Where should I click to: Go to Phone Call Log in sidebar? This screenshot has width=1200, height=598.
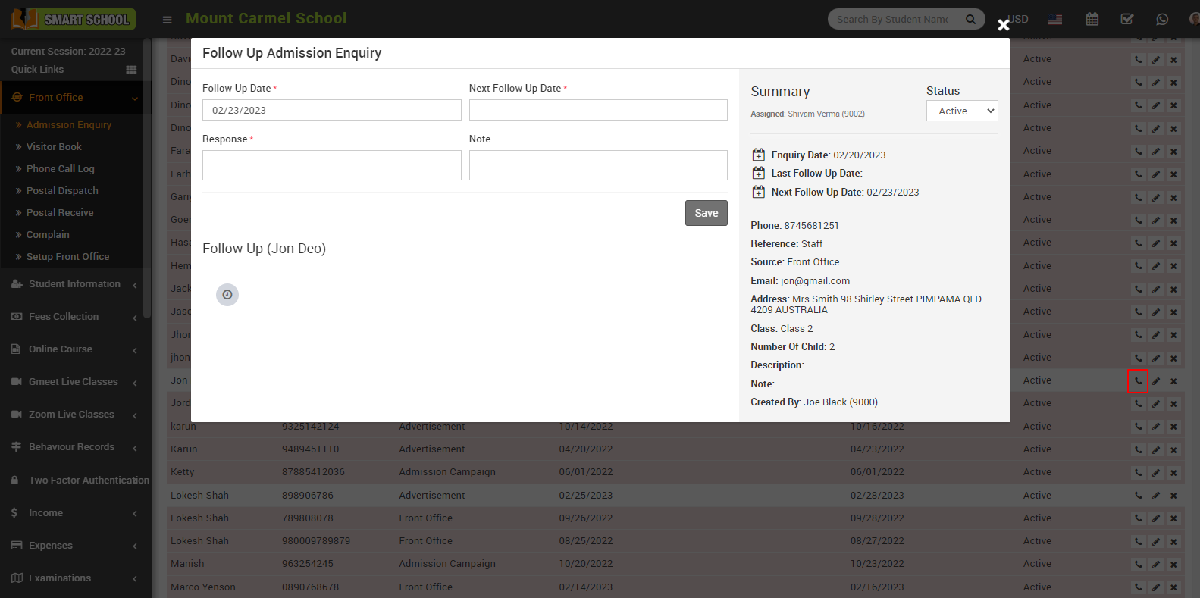[x=60, y=169]
